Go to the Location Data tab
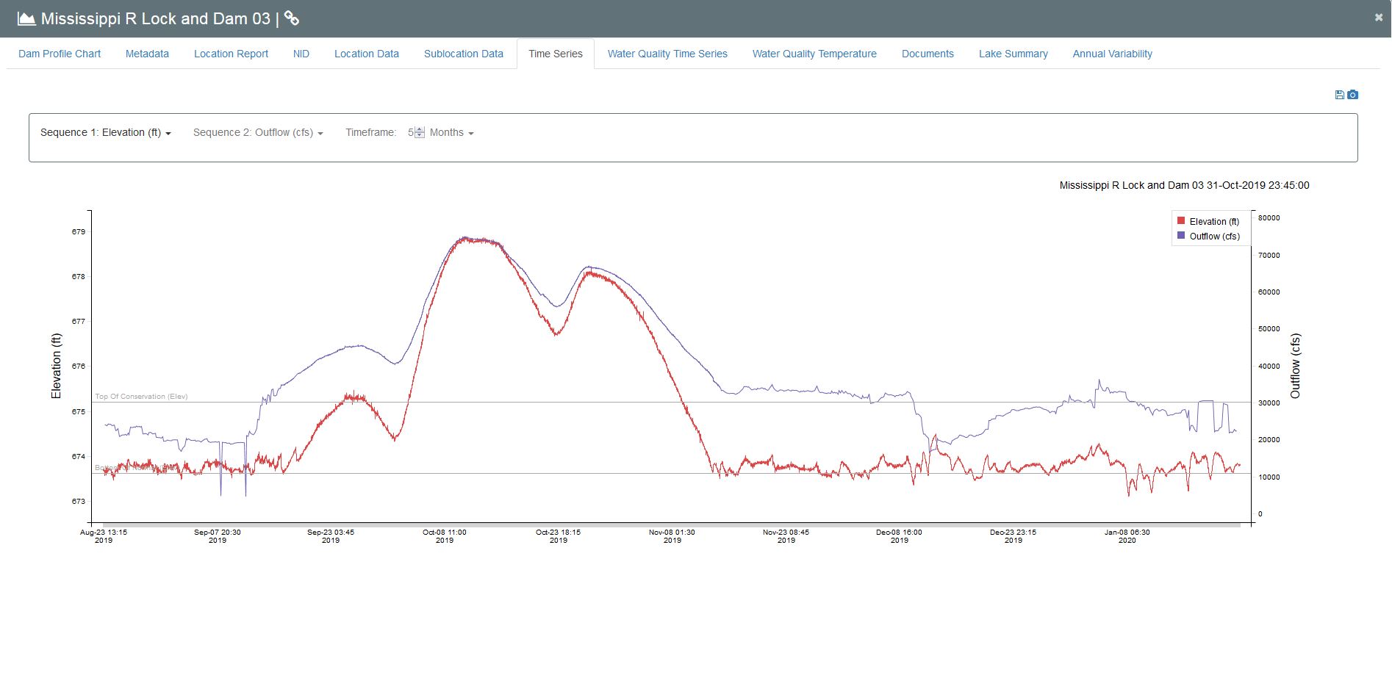1392x689 pixels. point(367,54)
